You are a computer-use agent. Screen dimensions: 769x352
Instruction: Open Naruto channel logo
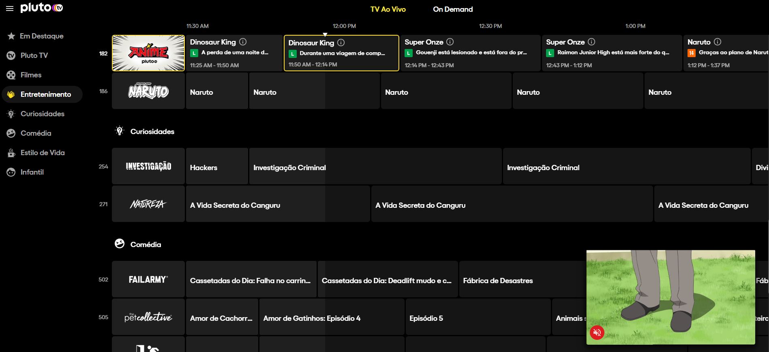148,91
